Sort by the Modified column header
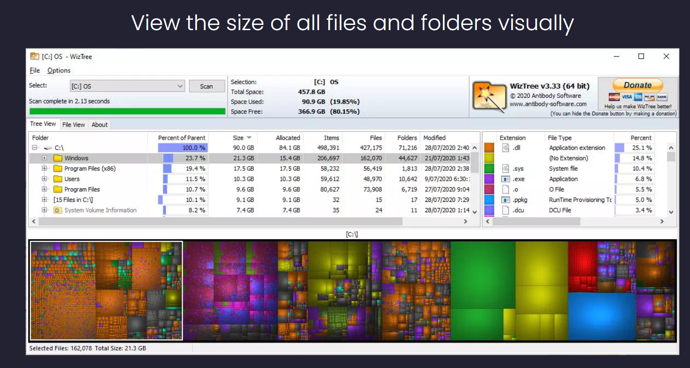The width and height of the screenshot is (690, 368). coord(434,138)
